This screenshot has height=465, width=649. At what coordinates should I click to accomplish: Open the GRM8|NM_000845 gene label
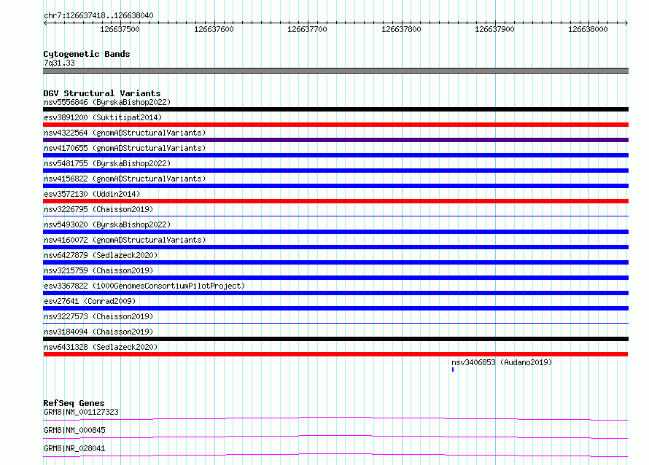tap(74, 430)
